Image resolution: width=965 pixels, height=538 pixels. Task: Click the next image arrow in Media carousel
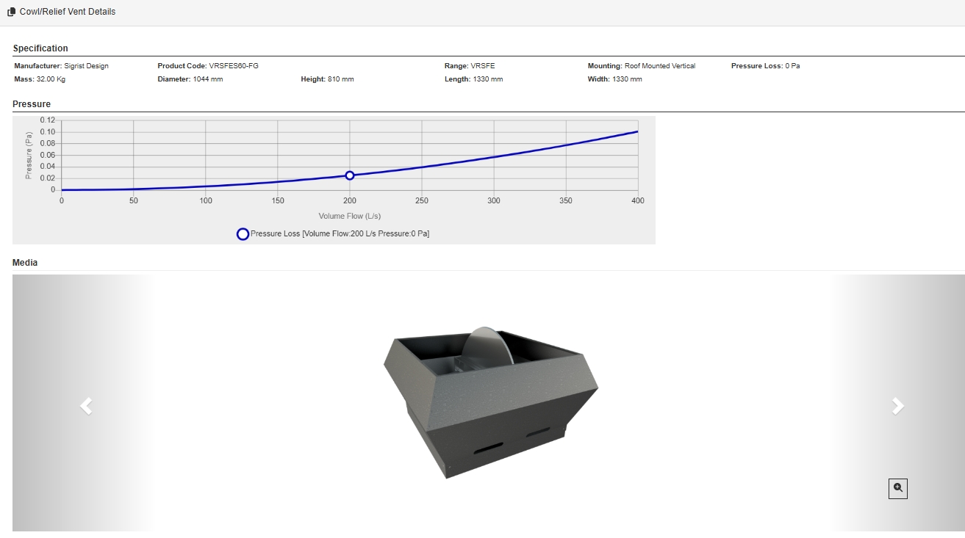pyautogui.click(x=897, y=406)
